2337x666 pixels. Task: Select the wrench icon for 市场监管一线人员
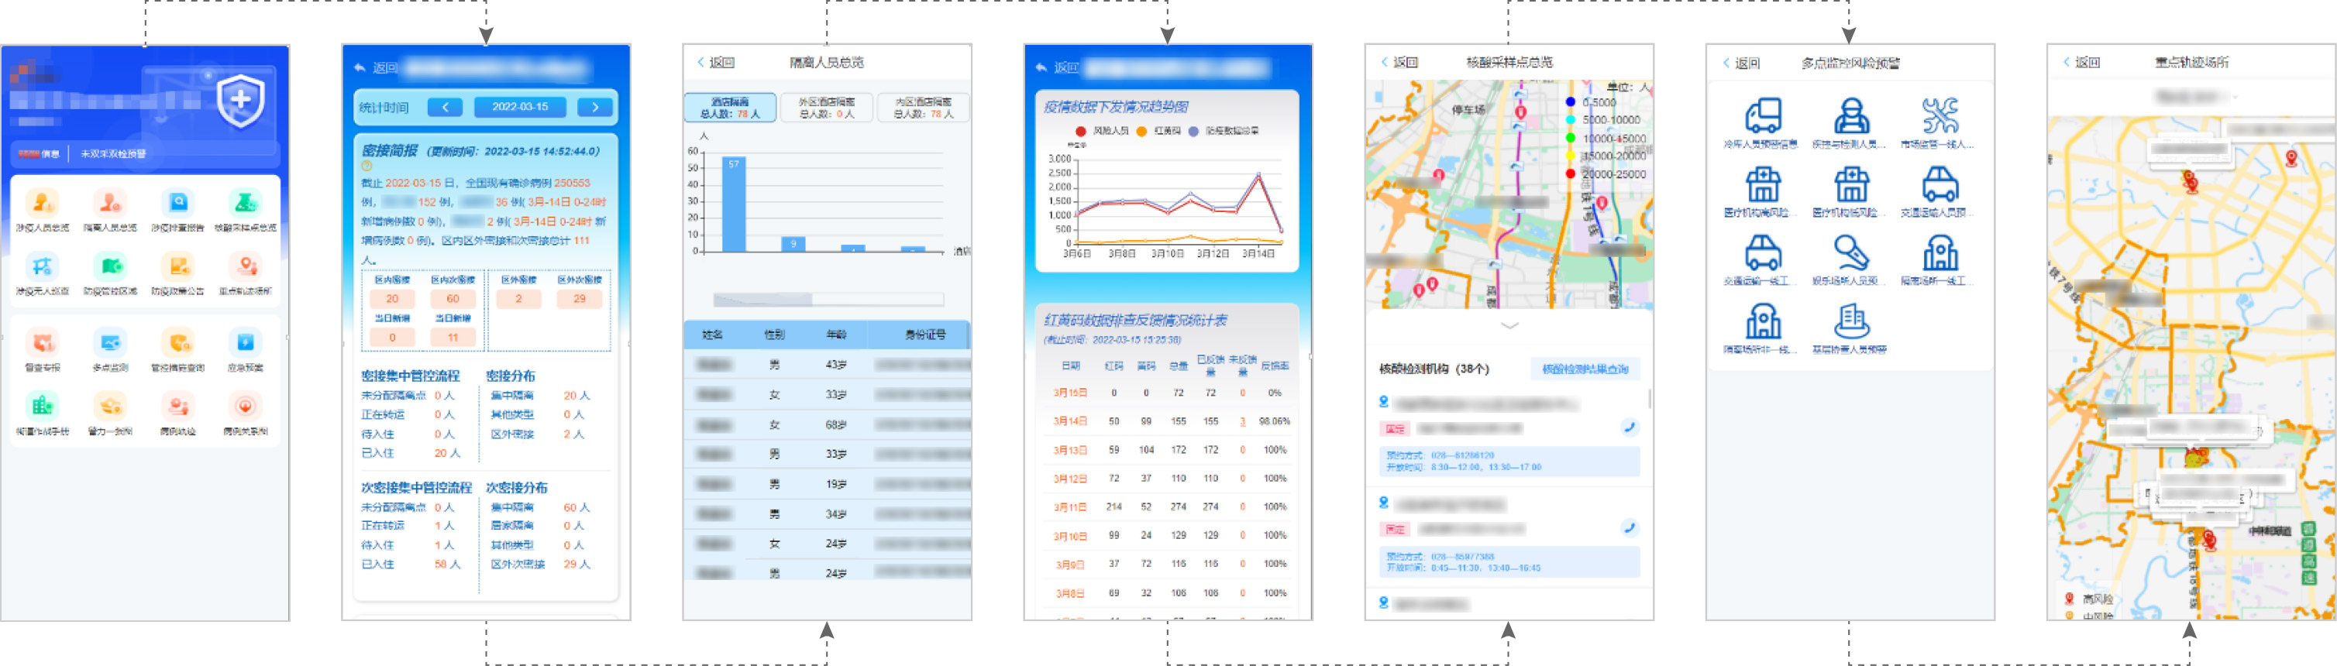coord(1939,117)
